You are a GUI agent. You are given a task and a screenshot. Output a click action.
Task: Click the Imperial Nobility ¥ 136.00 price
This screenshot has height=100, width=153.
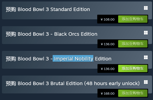click(x=108, y=69)
